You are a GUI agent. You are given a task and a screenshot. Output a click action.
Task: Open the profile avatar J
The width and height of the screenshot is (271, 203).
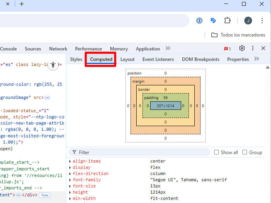click(x=248, y=21)
